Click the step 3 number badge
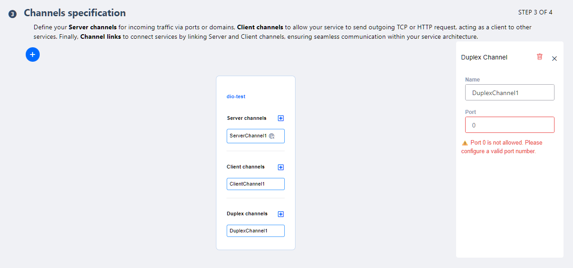This screenshot has height=268, width=573. coord(13,14)
